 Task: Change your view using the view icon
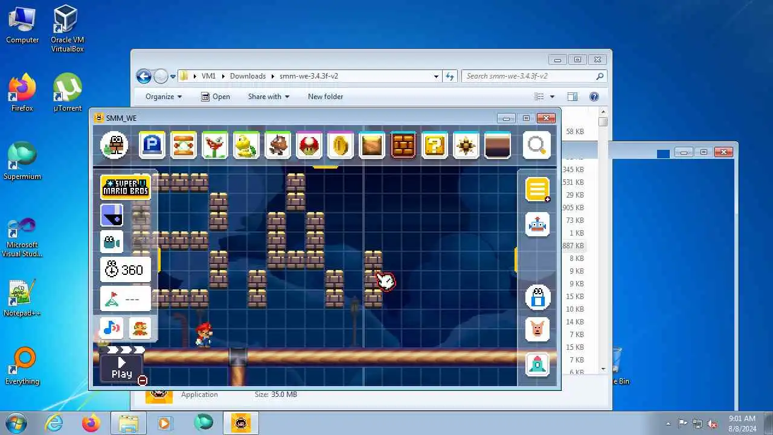[x=539, y=97]
